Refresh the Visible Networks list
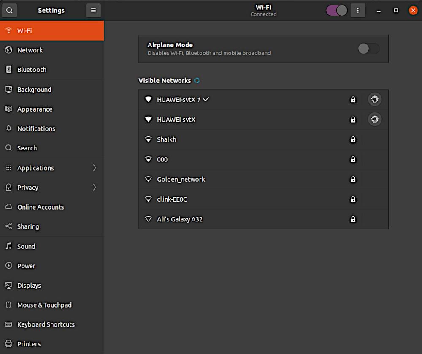 click(196, 80)
